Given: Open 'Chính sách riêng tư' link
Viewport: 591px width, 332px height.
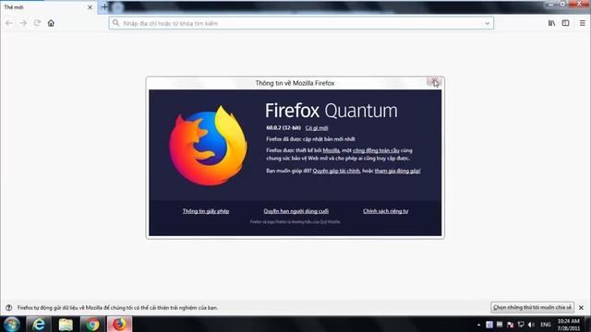Looking at the screenshot, I should (386, 211).
